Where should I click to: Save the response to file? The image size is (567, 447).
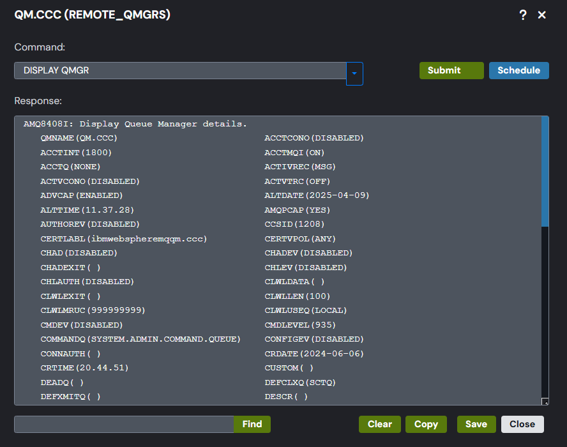point(476,424)
